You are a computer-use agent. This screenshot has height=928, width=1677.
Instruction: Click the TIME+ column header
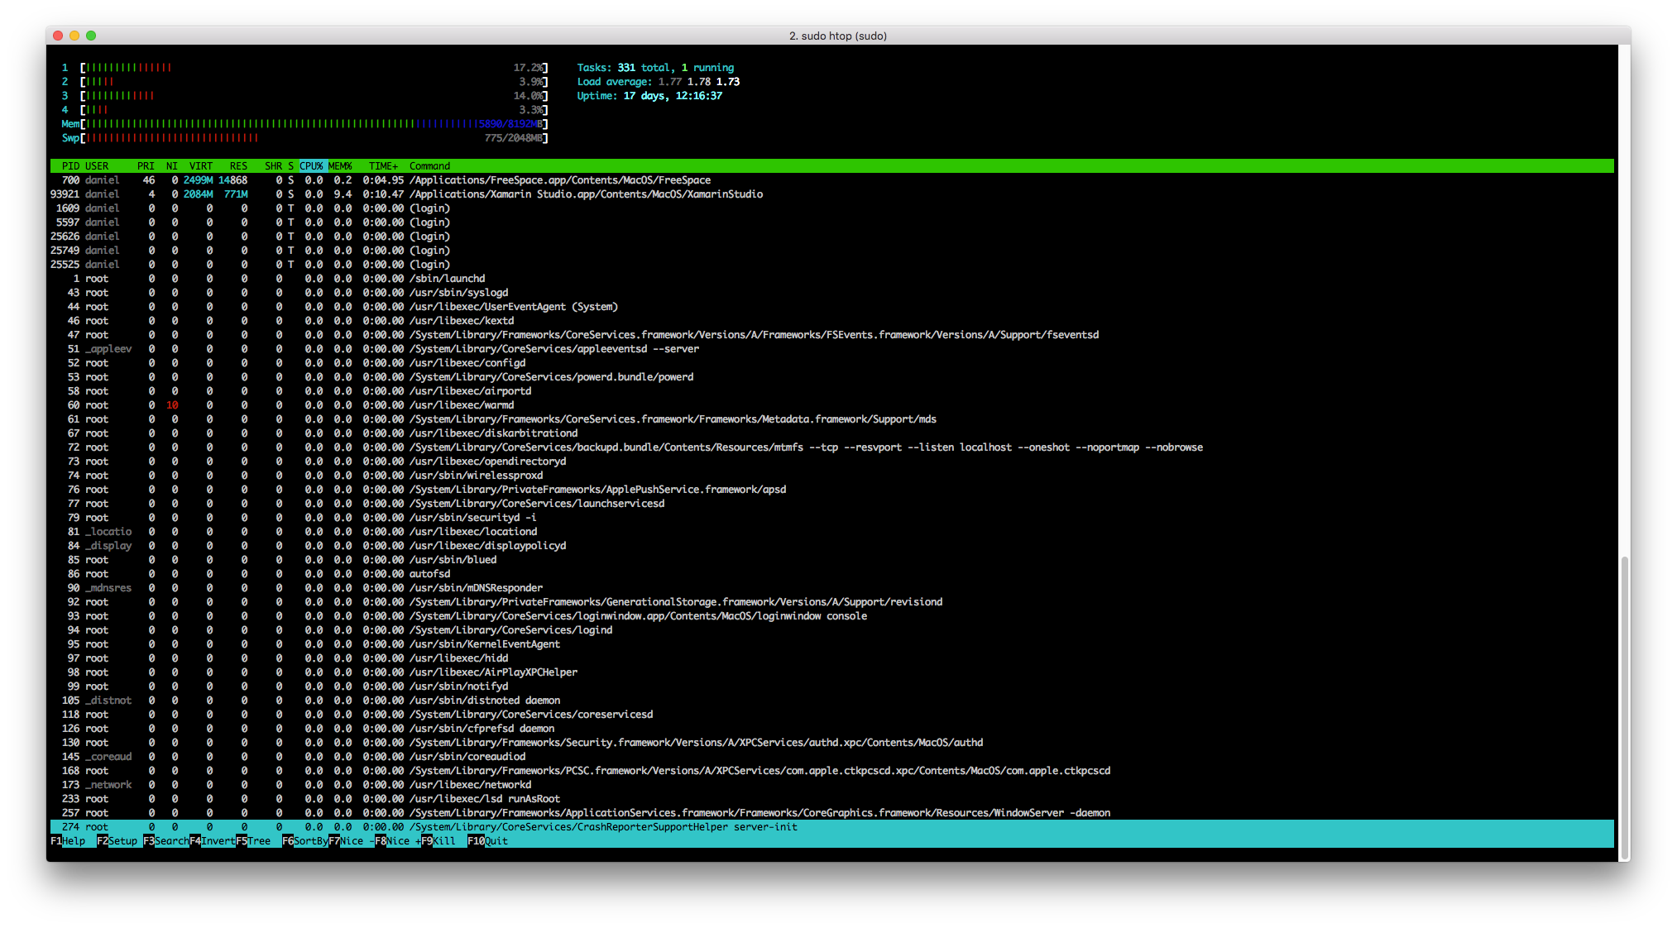coord(383,166)
